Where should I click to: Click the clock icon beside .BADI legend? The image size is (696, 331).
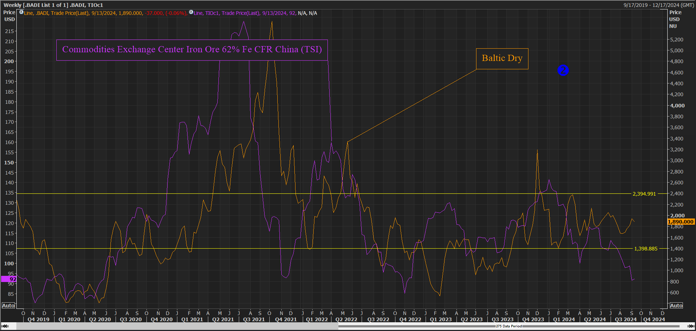(x=21, y=12)
